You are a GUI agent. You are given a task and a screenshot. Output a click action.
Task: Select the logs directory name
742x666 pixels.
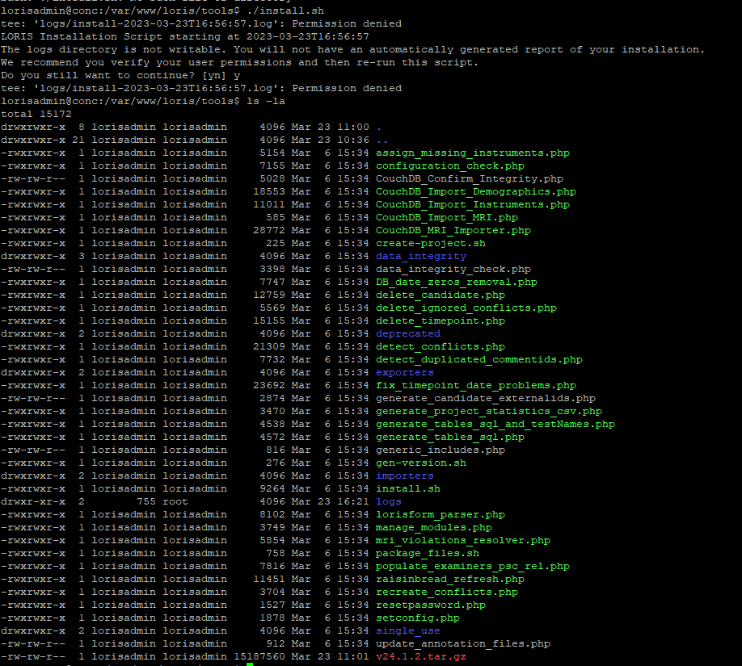pos(389,502)
